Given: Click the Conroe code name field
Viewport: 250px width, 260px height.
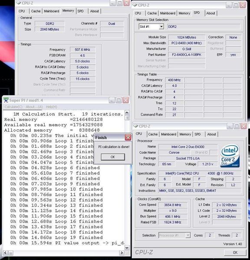Looking at the screenshot, I should coord(174,153).
